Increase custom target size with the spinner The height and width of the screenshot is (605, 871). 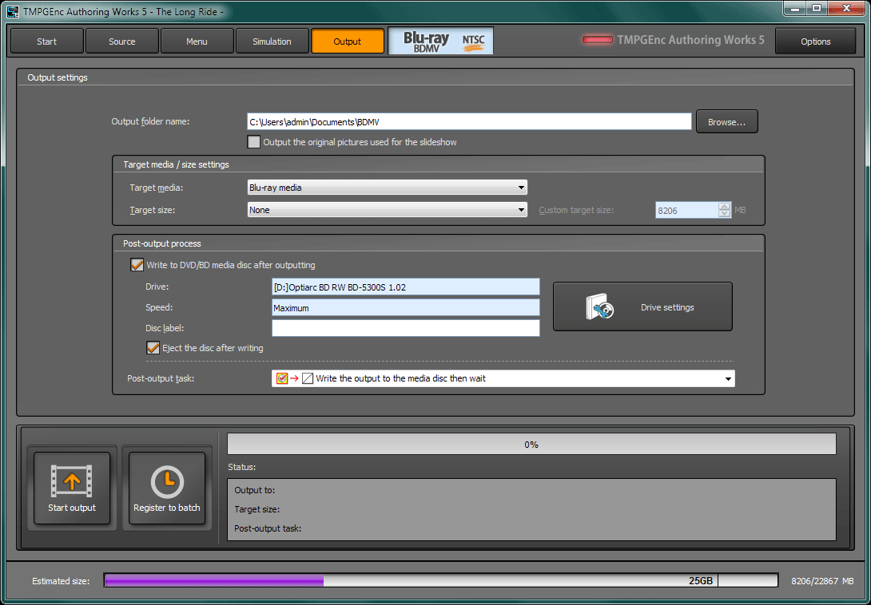pyautogui.click(x=724, y=206)
